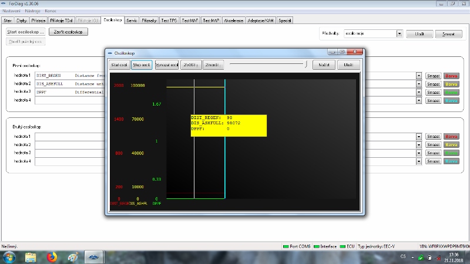Click the Načíst button in the oscilloscope window
Screen dimensions: 470x264
pos(323,65)
